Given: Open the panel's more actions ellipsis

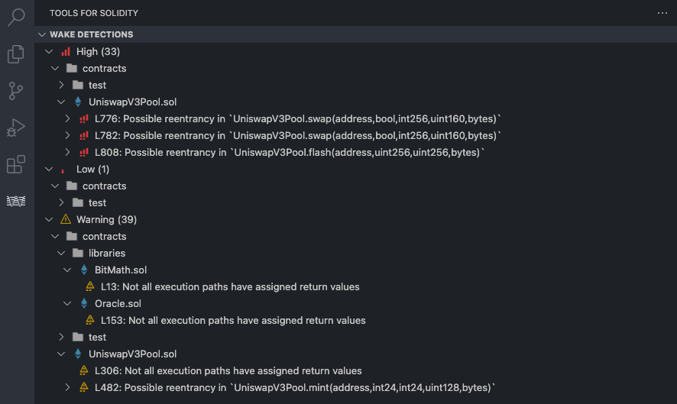Looking at the screenshot, I should [x=662, y=13].
